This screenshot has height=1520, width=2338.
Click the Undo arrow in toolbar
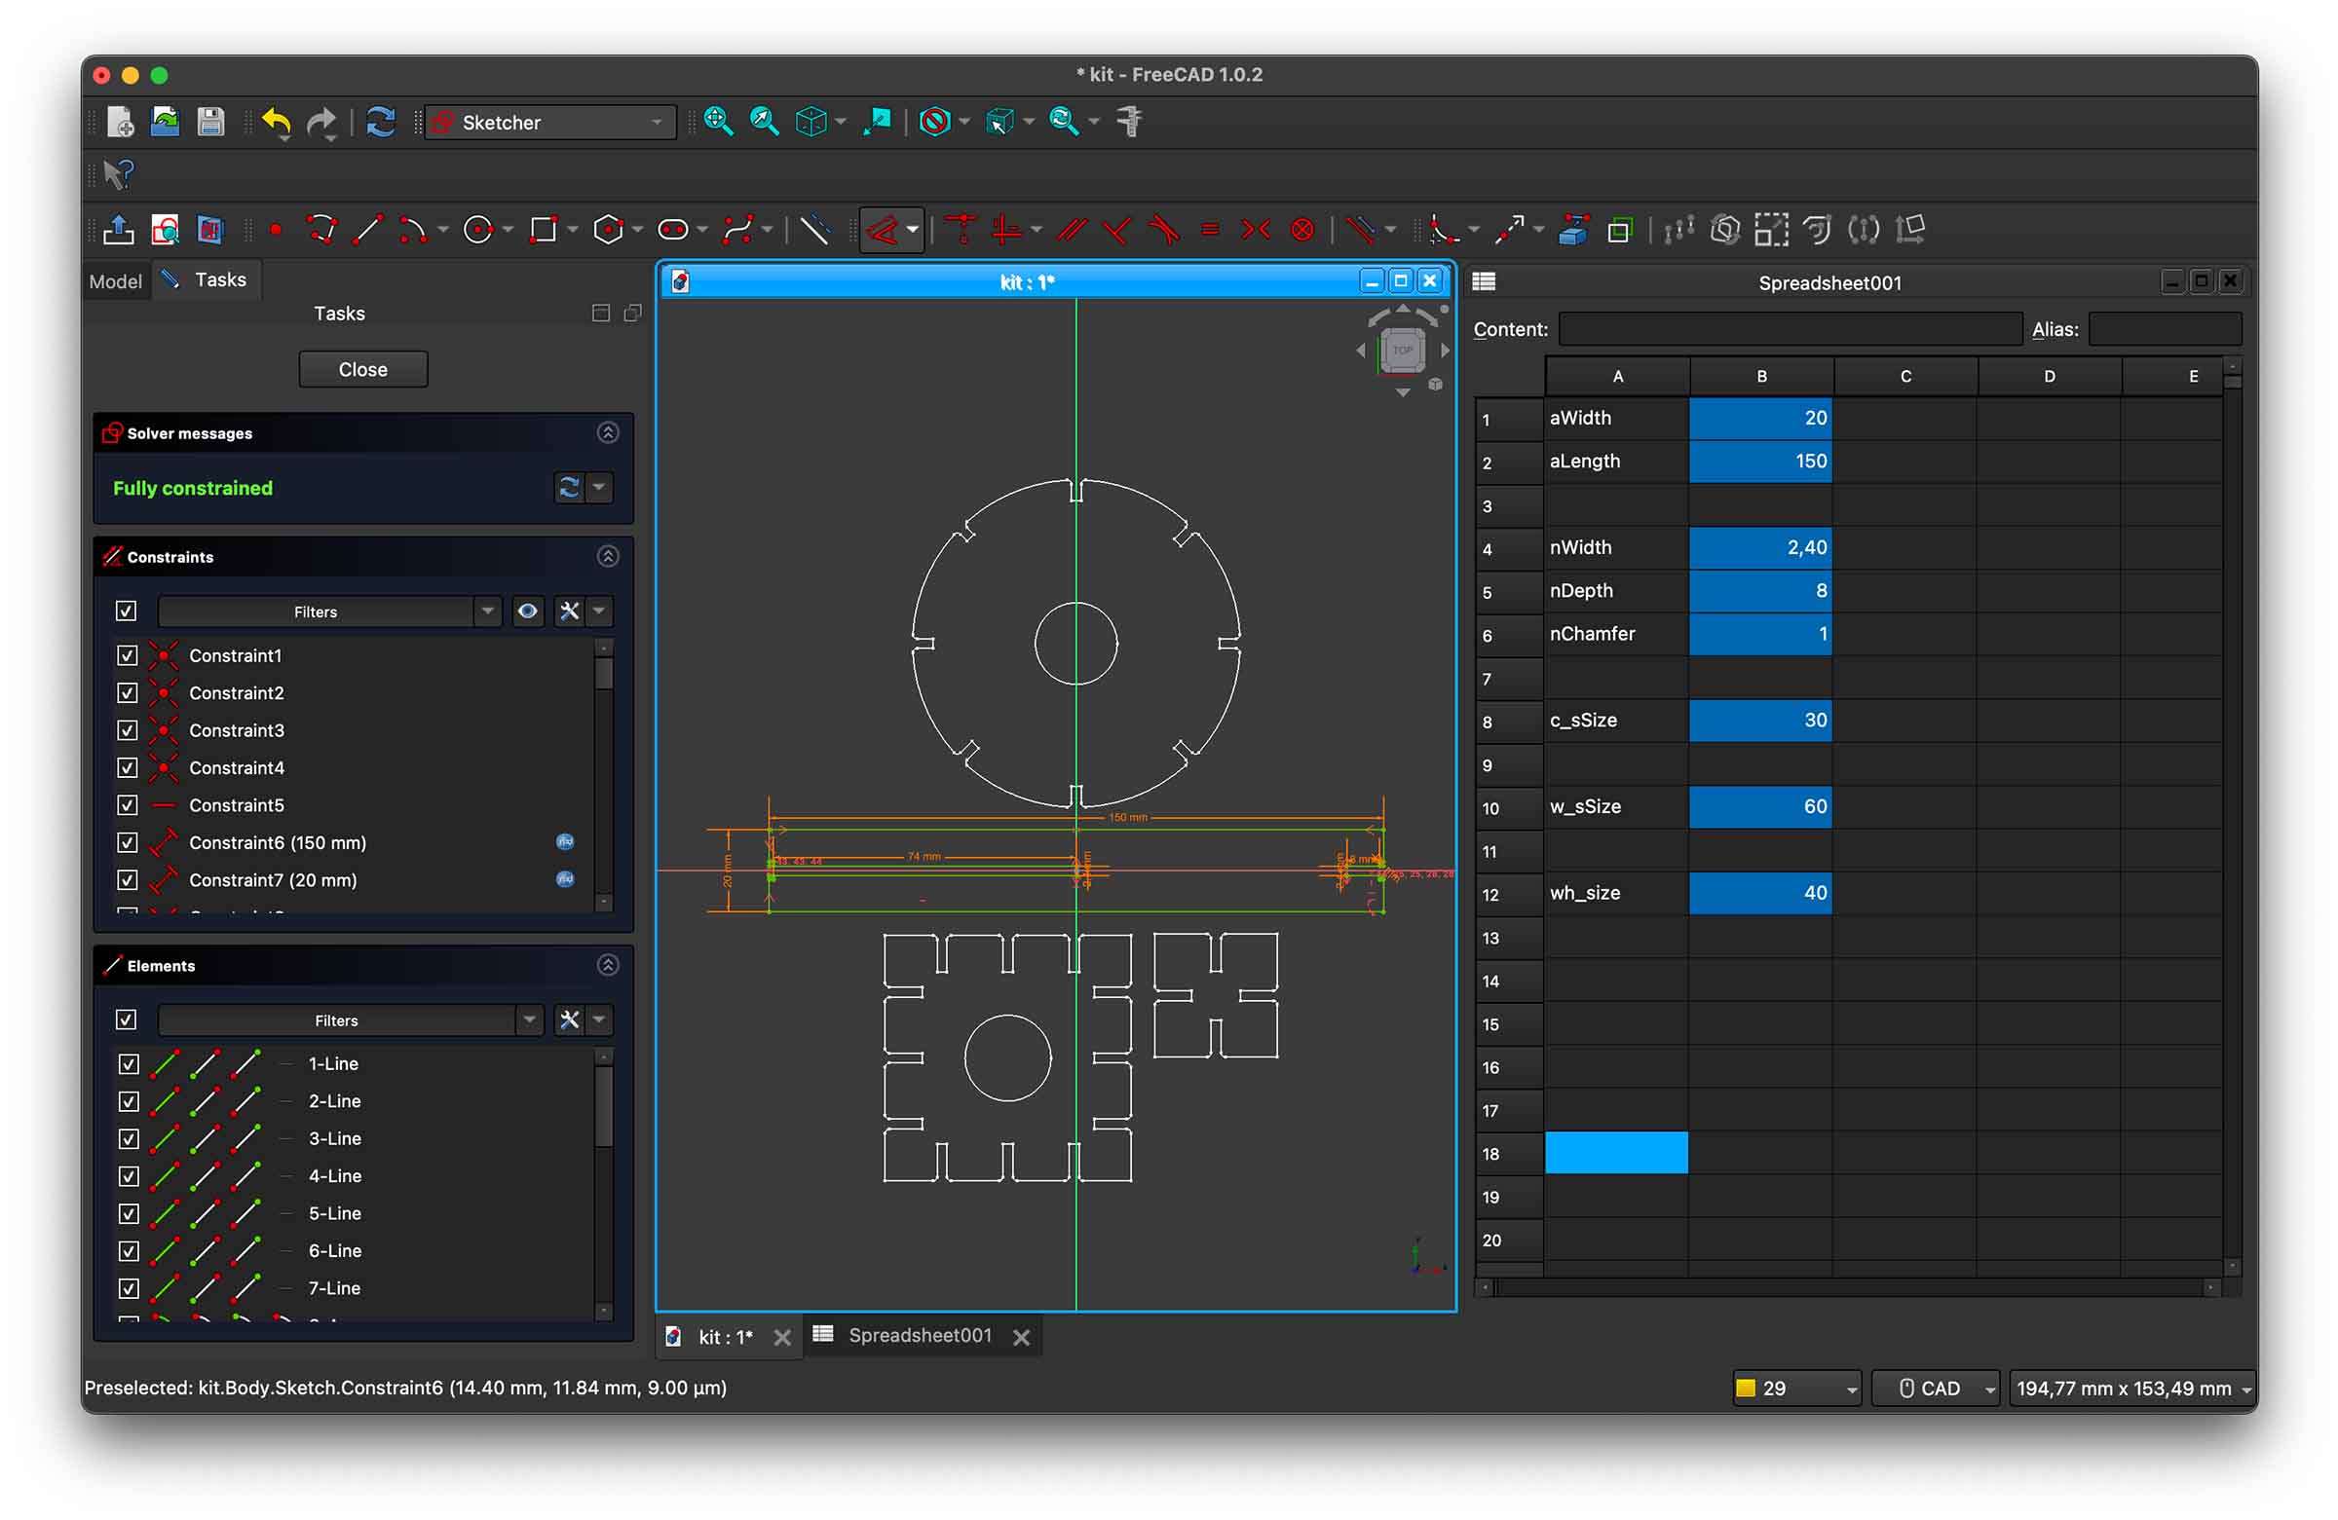coord(276,122)
